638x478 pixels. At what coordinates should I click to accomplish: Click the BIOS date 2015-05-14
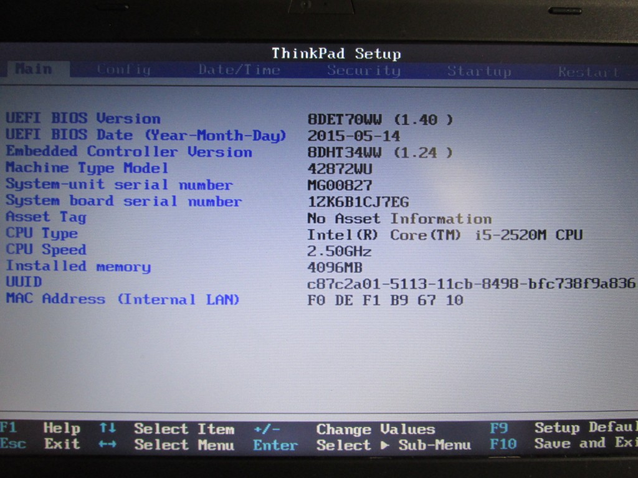click(354, 136)
